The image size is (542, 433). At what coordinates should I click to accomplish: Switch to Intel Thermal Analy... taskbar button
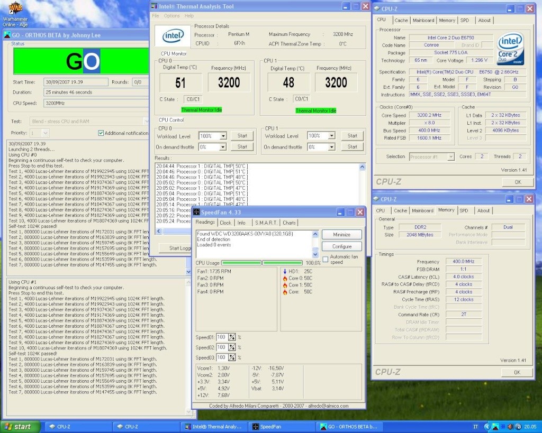click(x=215, y=427)
